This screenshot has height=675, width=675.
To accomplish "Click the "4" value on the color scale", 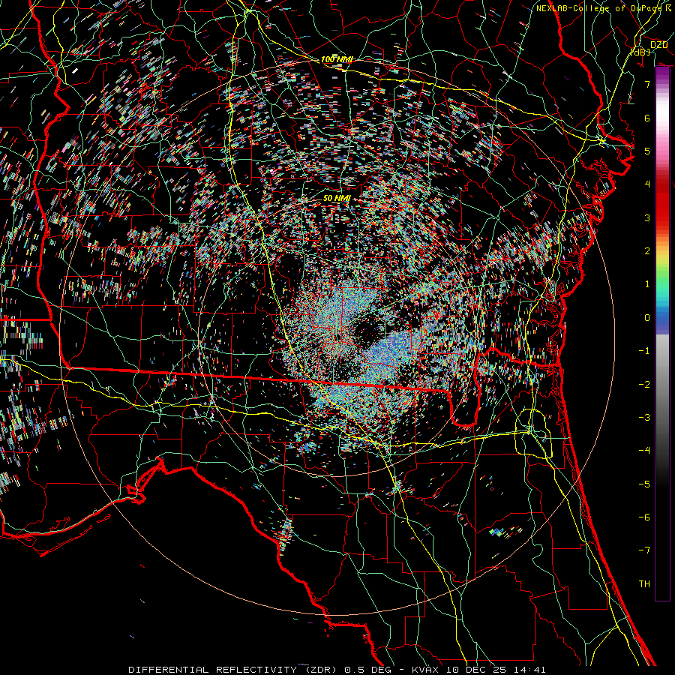I will [x=647, y=184].
